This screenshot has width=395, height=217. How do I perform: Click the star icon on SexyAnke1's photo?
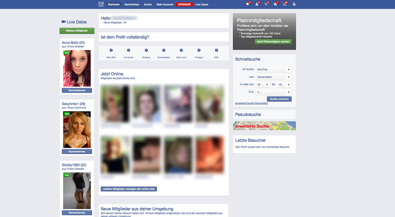point(88,114)
